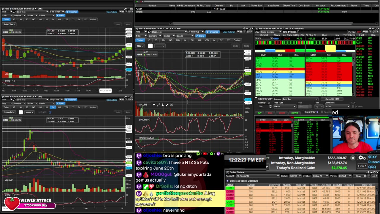Toggle Crosshair in the 5 Min chart
The height and width of the screenshot is (214, 380).
point(72,12)
